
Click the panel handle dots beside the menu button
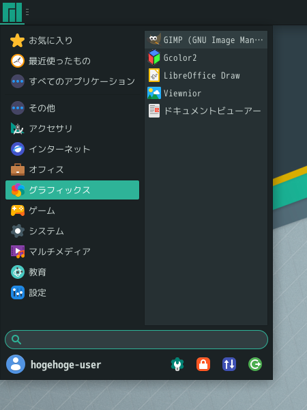click(27, 12)
